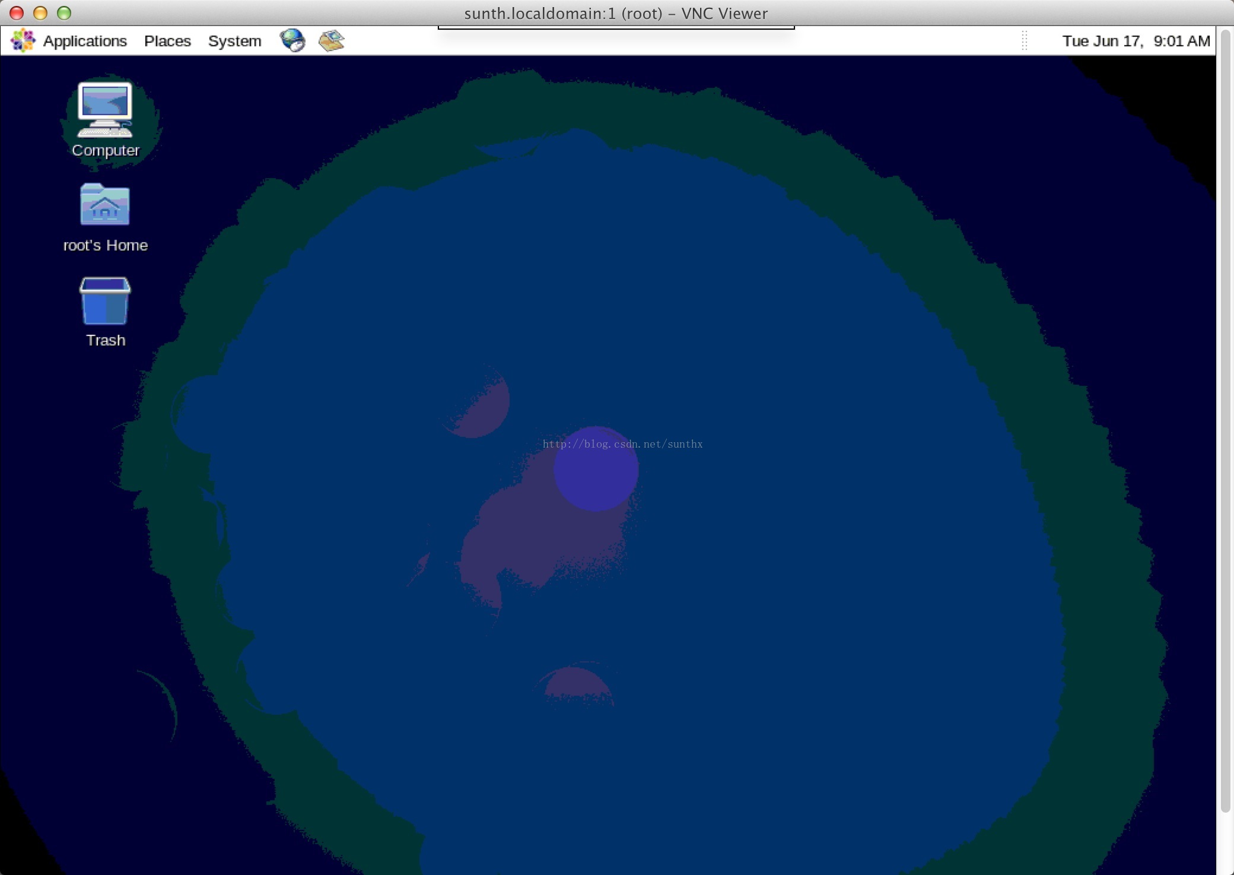The width and height of the screenshot is (1234, 875).
Task: Launch the email client icon in panel
Action: tap(332, 40)
